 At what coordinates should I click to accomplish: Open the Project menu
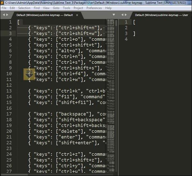pyautogui.click(x=78, y=8)
